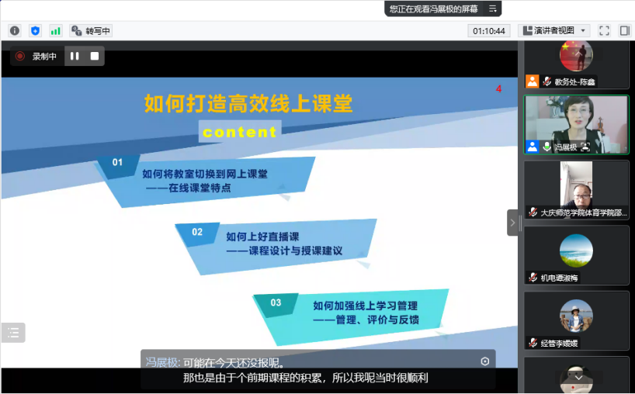This screenshot has height=394, width=635.
Task: Click the blue security shield icon
Action: pos(35,30)
